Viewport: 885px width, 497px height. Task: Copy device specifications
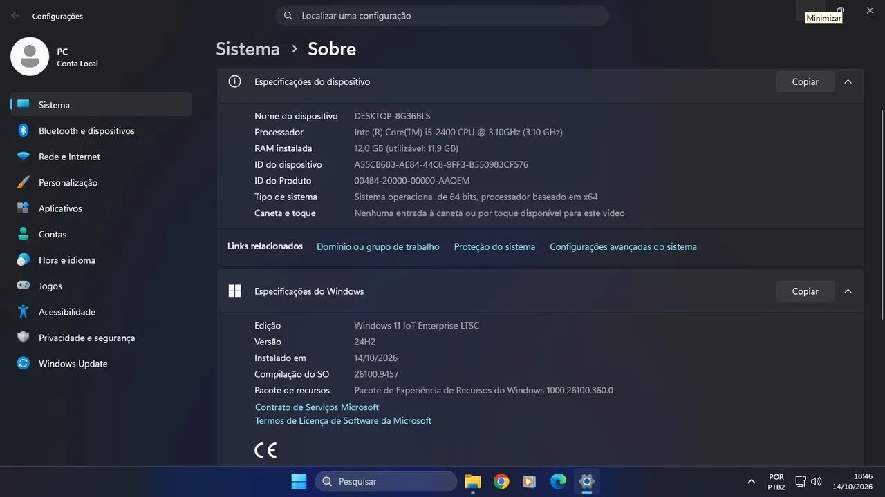(x=805, y=81)
